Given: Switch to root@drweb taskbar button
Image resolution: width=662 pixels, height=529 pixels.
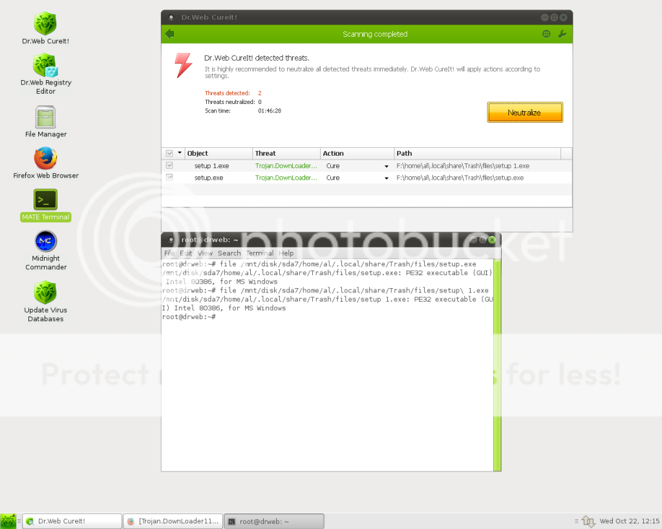Looking at the screenshot, I should point(274,521).
